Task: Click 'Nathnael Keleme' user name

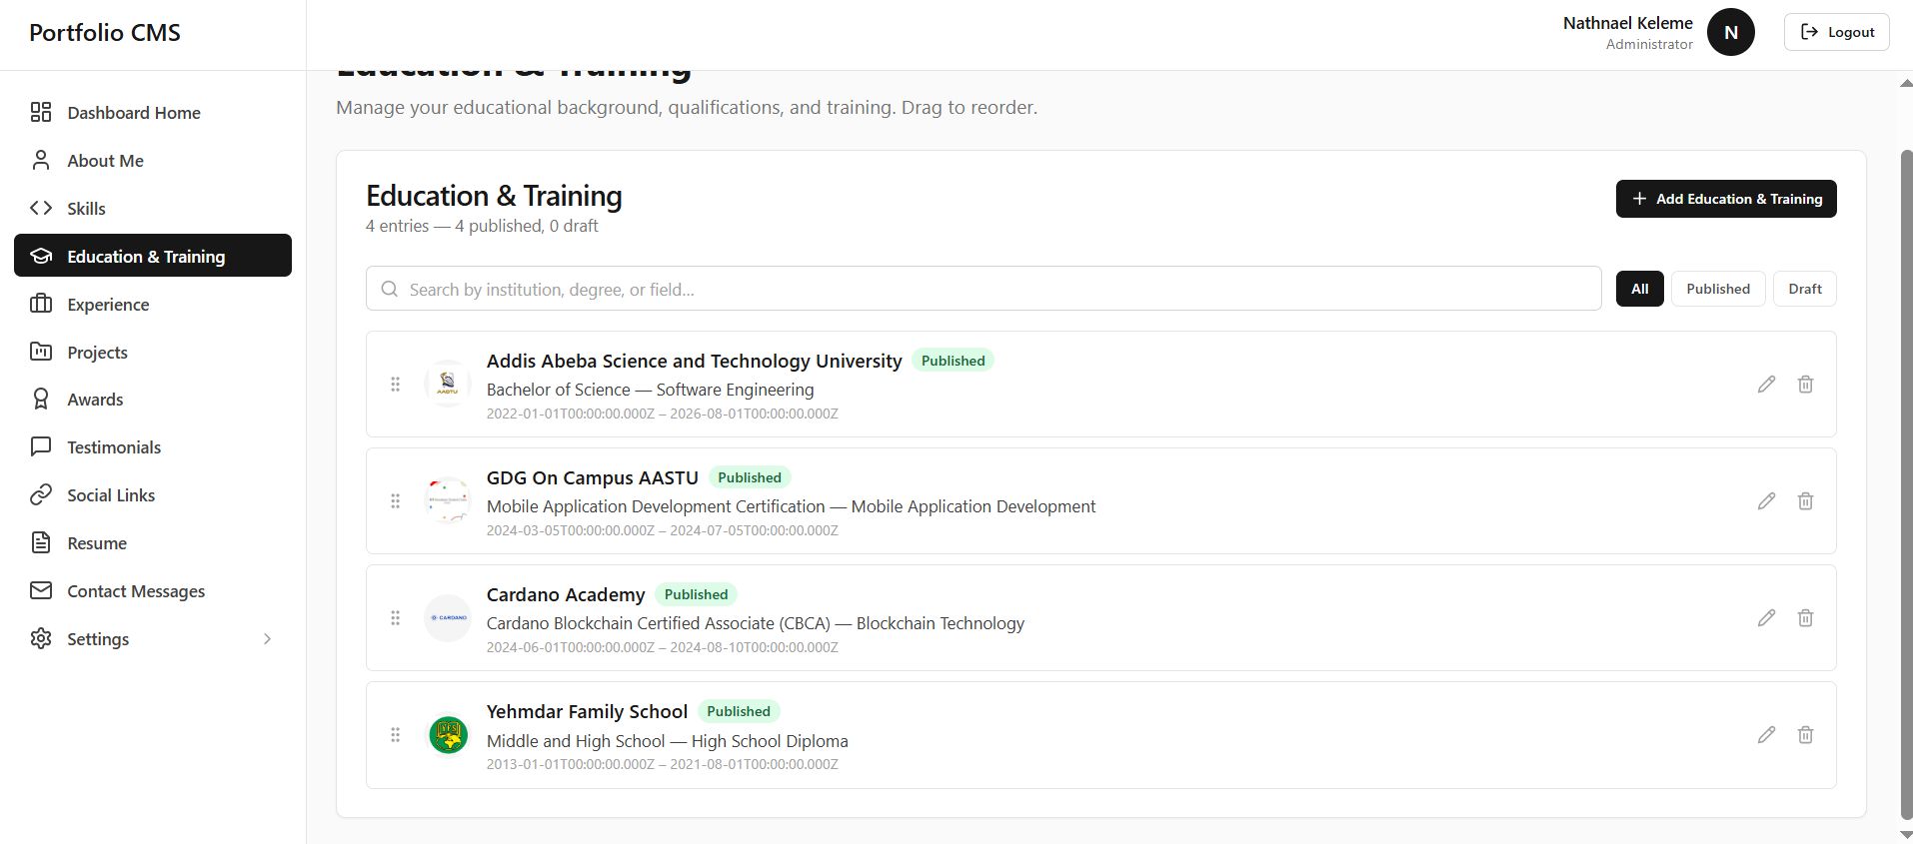Action: click(x=1627, y=23)
